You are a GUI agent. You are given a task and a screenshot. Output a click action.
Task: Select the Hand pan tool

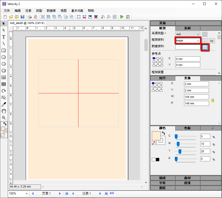(4, 111)
